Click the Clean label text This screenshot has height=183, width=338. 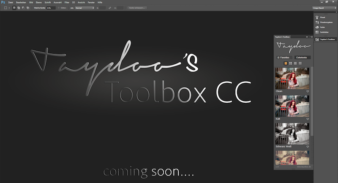coord(279,91)
